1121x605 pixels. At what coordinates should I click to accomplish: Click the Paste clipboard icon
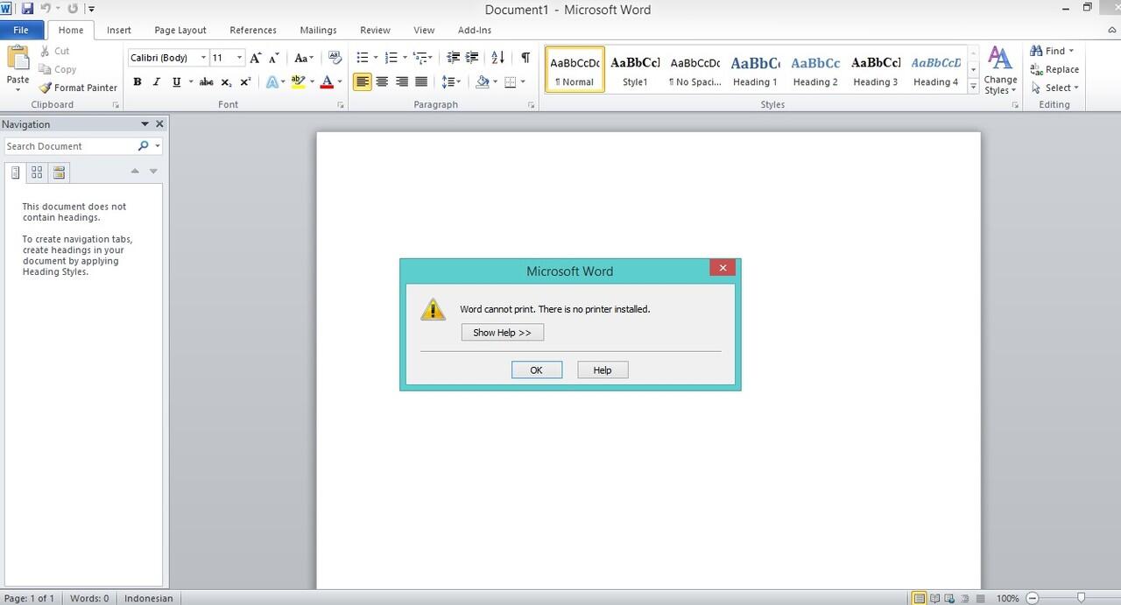(x=18, y=60)
